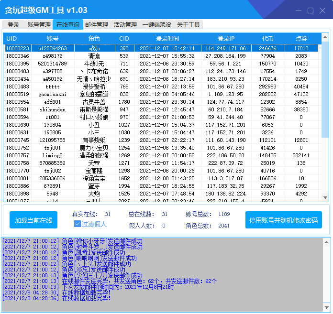Sort the table by the UID column header
The height and width of the screenshot is (314, 333).
point(12,38)
